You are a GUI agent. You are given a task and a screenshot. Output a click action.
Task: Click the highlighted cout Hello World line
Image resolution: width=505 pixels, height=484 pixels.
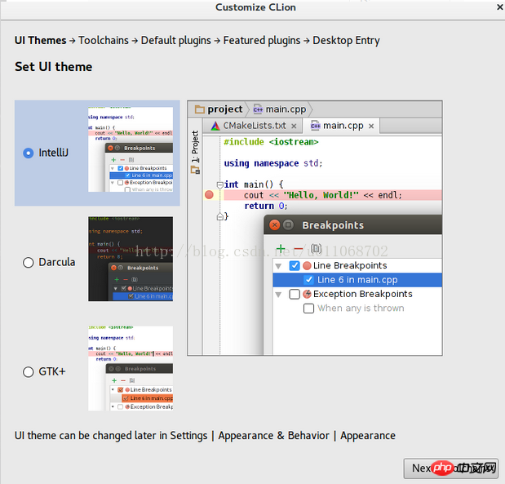pos(332,195)
